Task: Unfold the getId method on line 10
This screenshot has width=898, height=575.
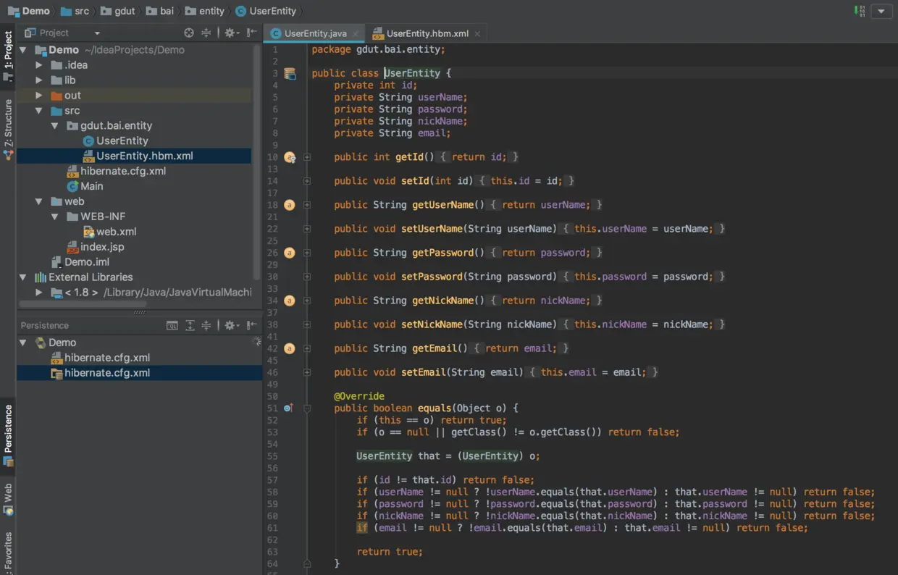Action: [x=307, y=157]
